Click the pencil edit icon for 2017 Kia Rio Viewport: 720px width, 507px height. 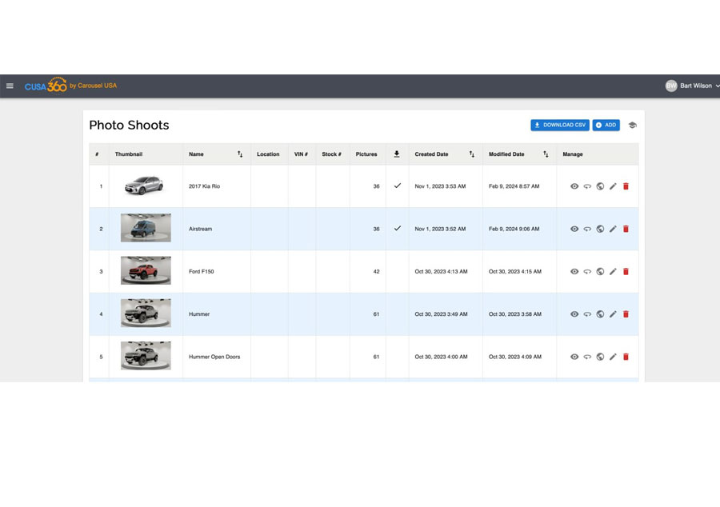[x=613, y=186]
